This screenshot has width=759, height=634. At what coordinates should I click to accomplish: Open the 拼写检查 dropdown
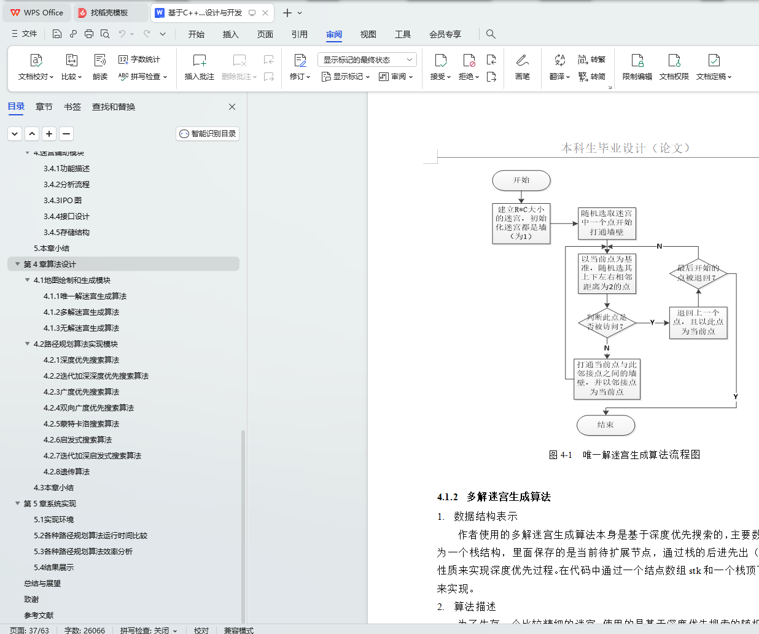pyautogui.click(x=142, y=77)
